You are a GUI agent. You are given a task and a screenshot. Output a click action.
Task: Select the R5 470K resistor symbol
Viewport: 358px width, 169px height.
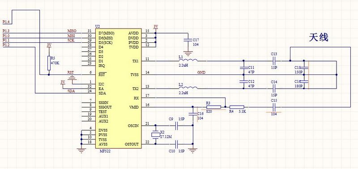[49, 63]
